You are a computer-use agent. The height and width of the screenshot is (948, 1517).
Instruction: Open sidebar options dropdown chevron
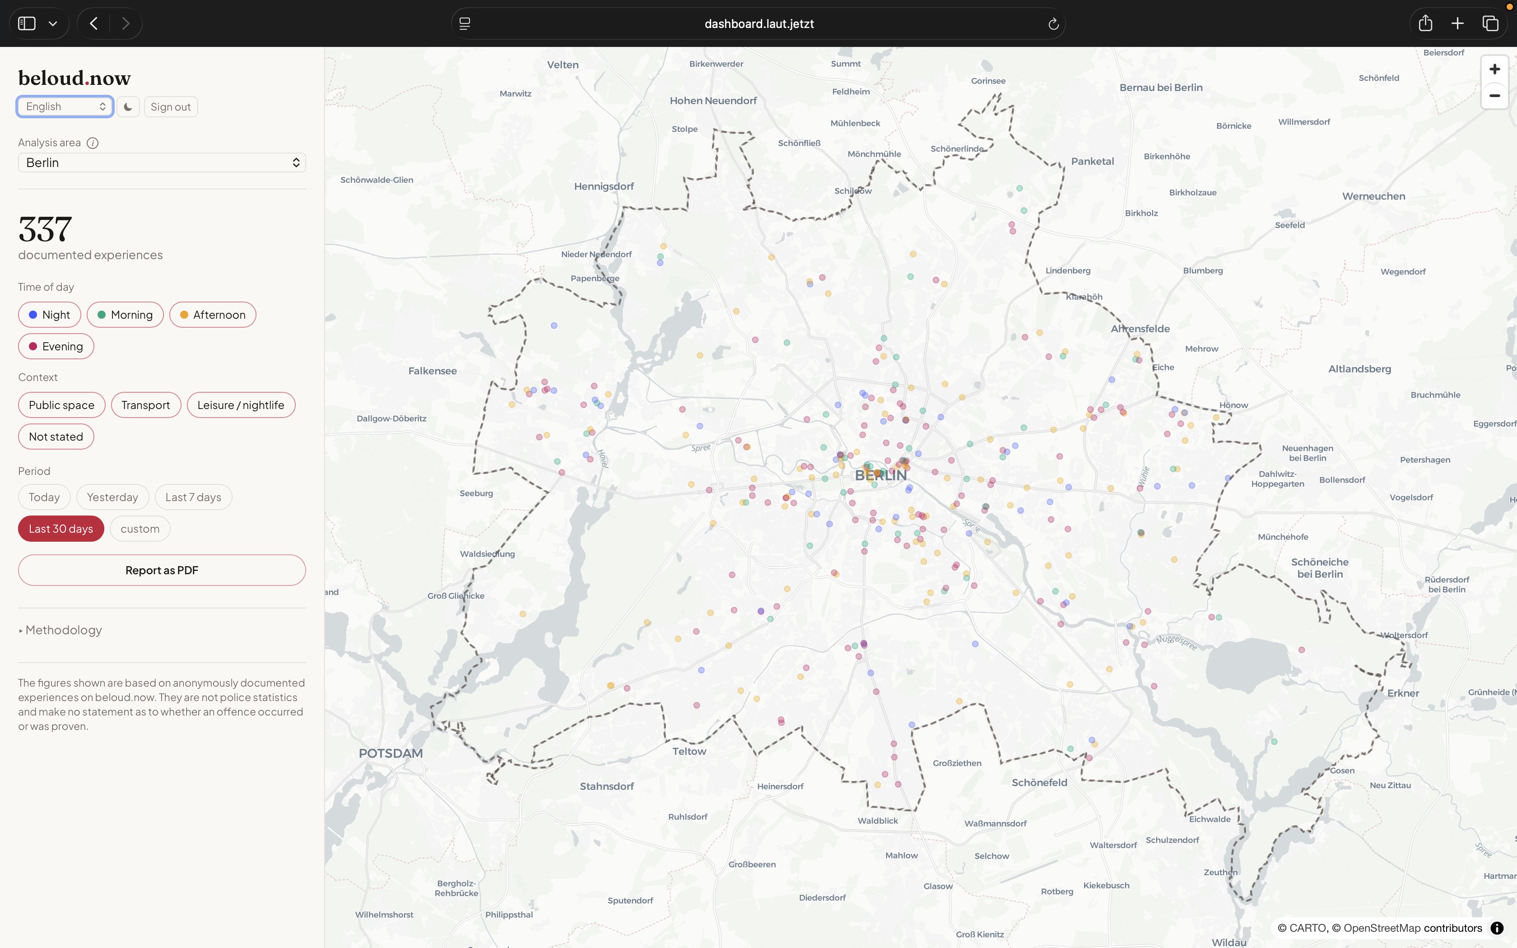click(x=53, y=24)
